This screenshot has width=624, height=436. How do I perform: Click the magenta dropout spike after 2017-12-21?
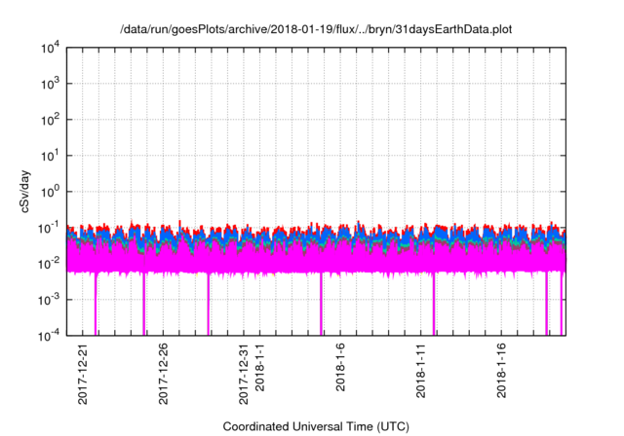coord(96,304)
